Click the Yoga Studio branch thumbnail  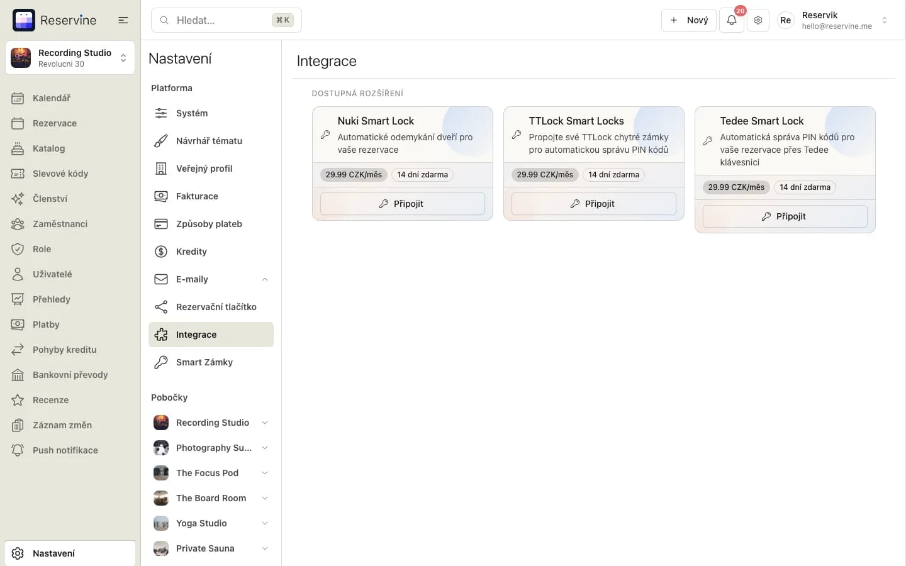click(161, 523)
